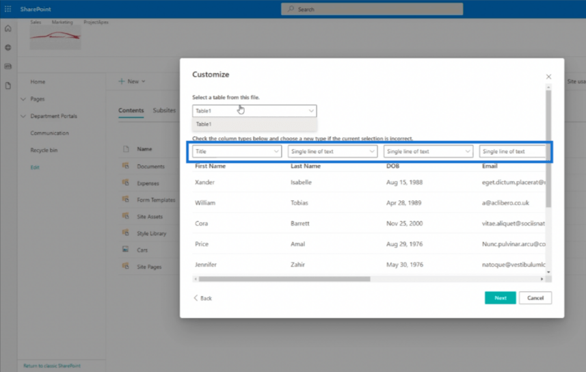Select the Amal last name cell
Viewport: 586px width, 372px height.
pyautogui.click(x=298, y=243)
